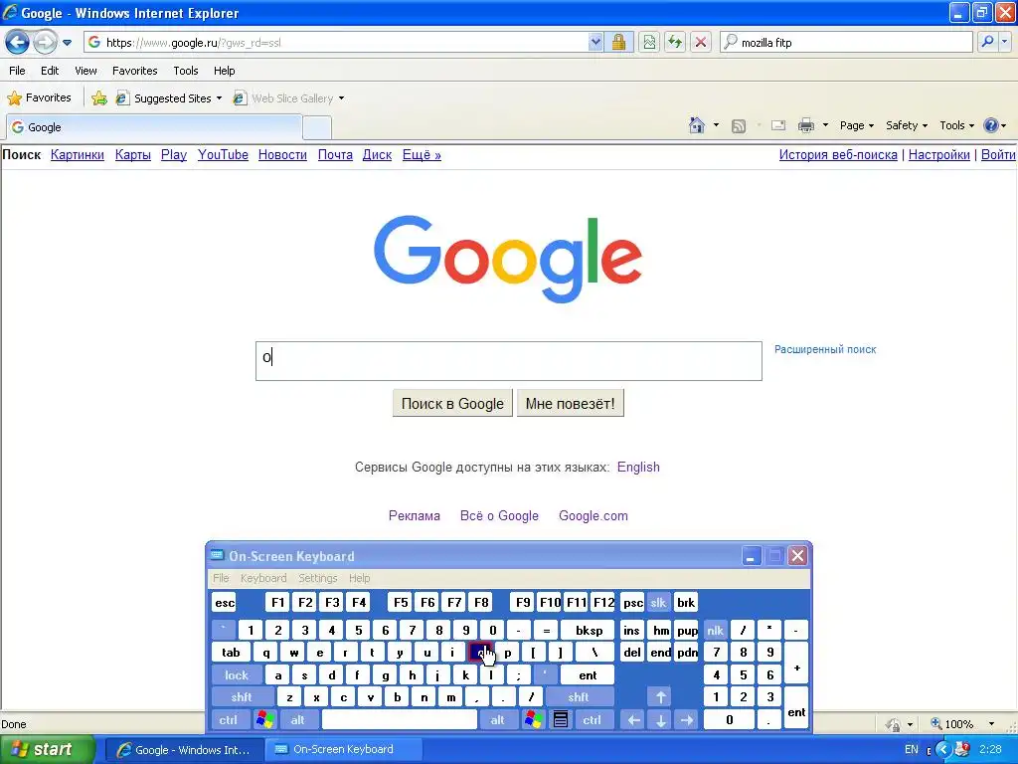Click the Print icon
Viewport: 1018px width, 764px height.
(805, 125)
